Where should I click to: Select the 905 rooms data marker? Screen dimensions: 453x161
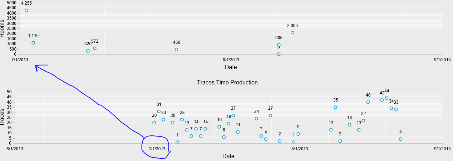click(x=279, y=45)
